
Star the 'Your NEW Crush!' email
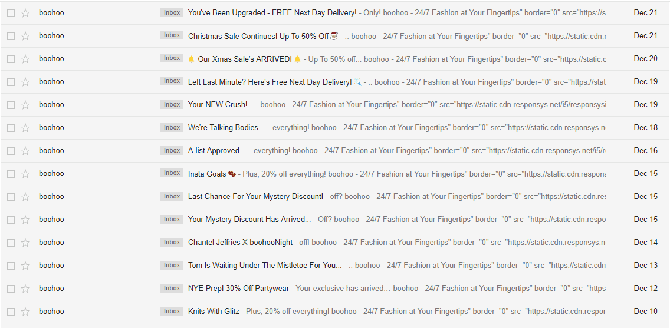click(x=25, y=105)
